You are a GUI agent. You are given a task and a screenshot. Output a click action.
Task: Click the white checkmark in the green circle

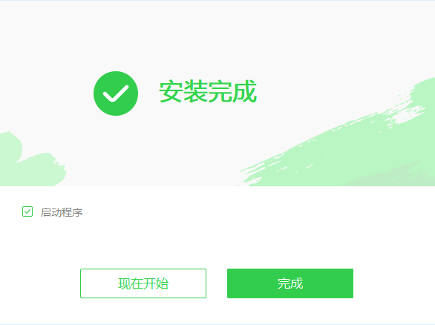pos(116,93)
